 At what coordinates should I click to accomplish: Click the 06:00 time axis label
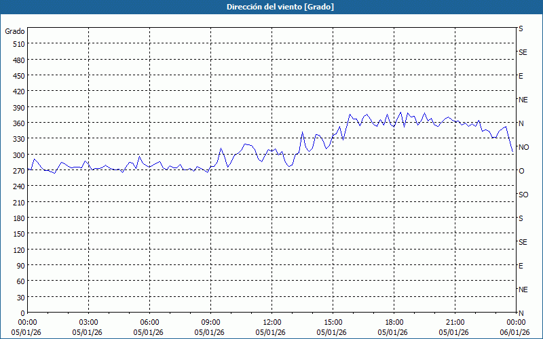pos(150,322)
